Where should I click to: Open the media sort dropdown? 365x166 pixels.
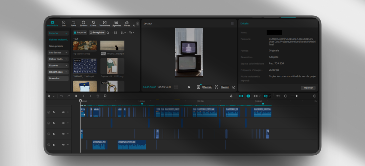[123, 33]
